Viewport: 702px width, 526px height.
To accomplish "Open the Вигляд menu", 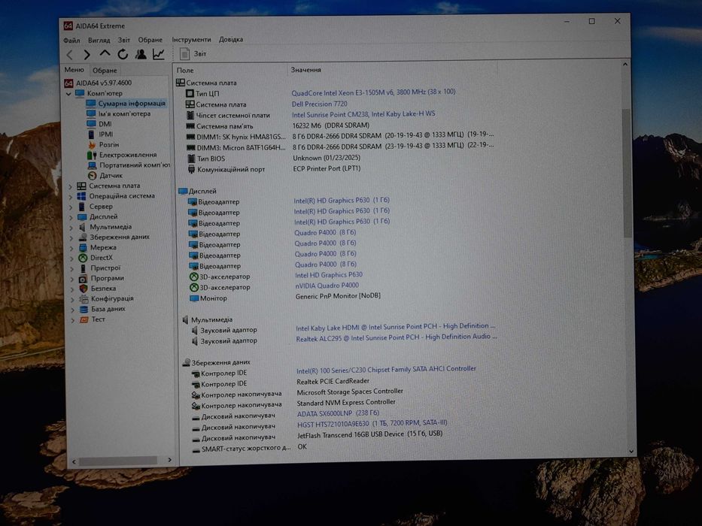I will (99, 41).
